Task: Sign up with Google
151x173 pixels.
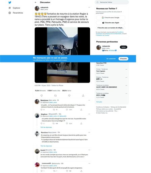Action: 111,18
